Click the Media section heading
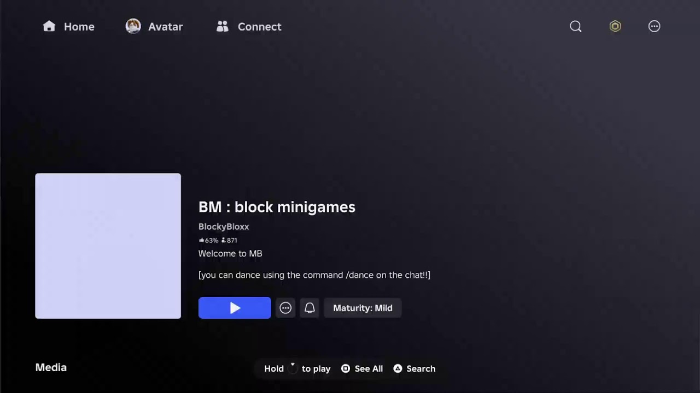The width and height of the screenshot is (700, 393). tap(51, 367)
